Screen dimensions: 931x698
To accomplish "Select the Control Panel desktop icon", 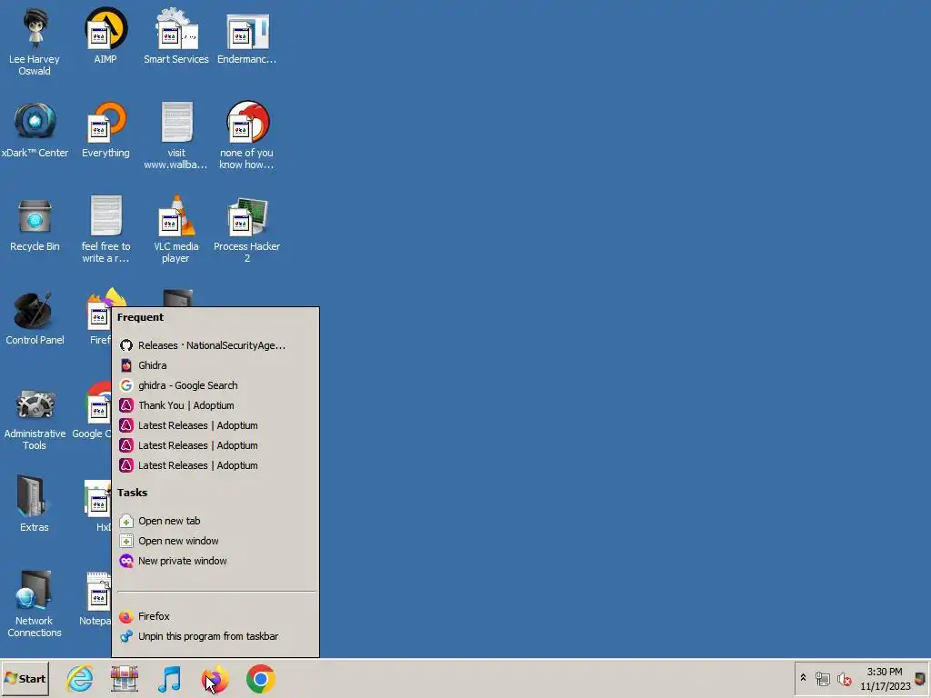I will (35, 317).
